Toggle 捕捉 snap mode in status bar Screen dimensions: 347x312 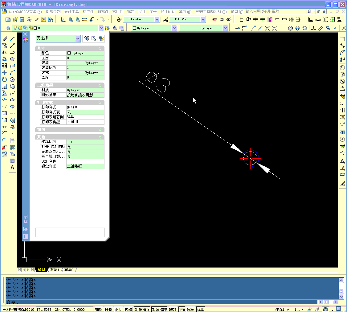click(99, 309)
